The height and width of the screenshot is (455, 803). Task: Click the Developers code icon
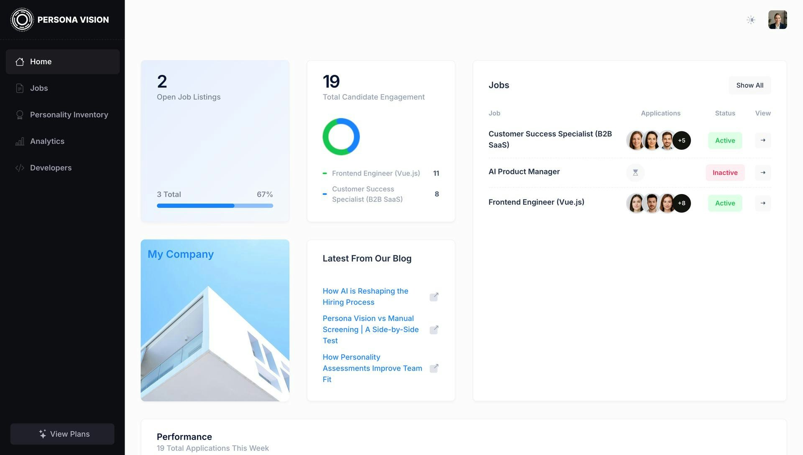tap(20, 168)
